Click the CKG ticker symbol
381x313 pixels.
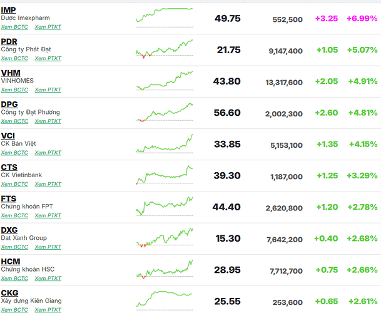pyautogui.click(x=9, y=292)
